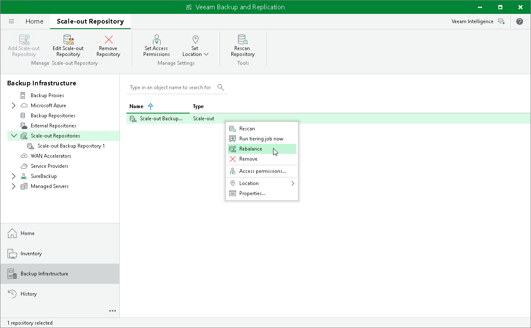Click the Rebalance menu item icon
531x328 pixels.
[233, 149]
